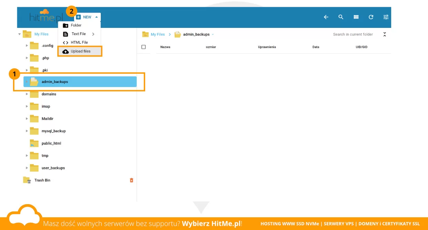Viewport: 428px width, 230px height.
Task: Select Upload files in the NEW menu
Action: point(80,51)
